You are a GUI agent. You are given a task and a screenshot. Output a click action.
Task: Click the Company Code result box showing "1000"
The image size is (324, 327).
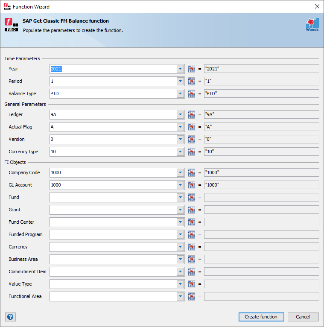[x=261, y=172]
